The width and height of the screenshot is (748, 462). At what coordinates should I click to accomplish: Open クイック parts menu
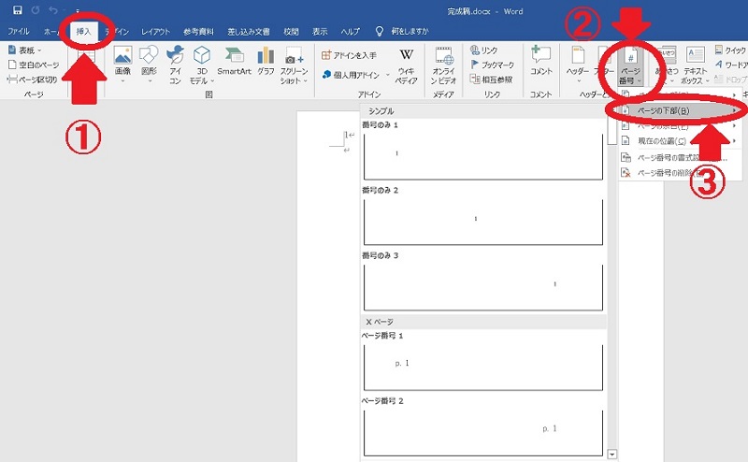click(730, 51)
